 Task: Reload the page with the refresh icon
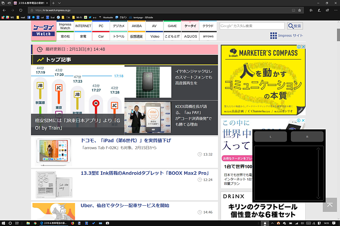pos(20,10)
